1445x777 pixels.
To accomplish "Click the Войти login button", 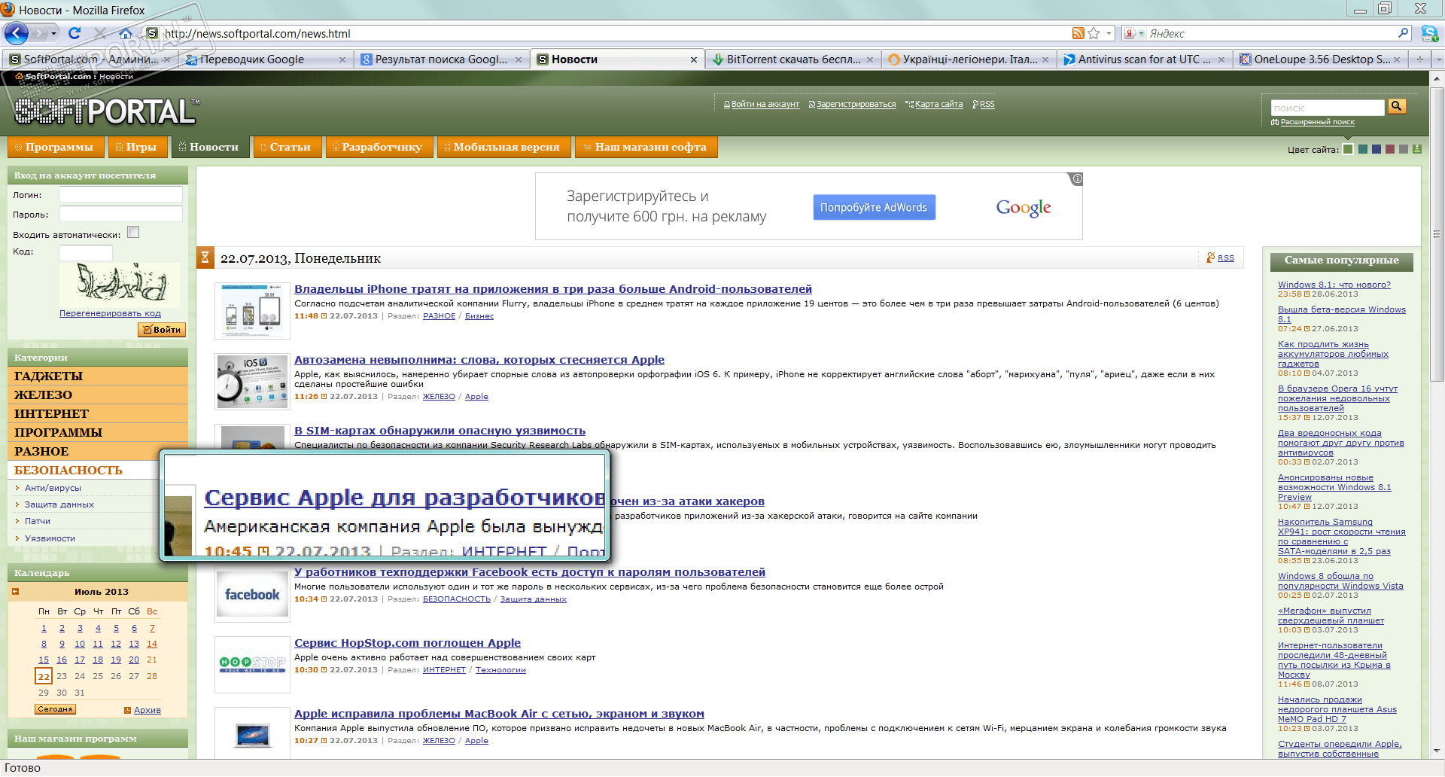I will click(x=162, y=330).
